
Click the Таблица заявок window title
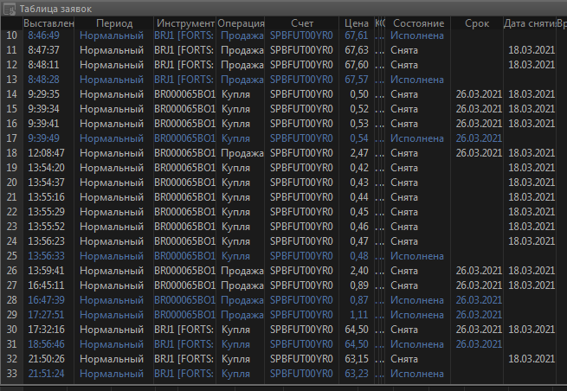[55, 9]
